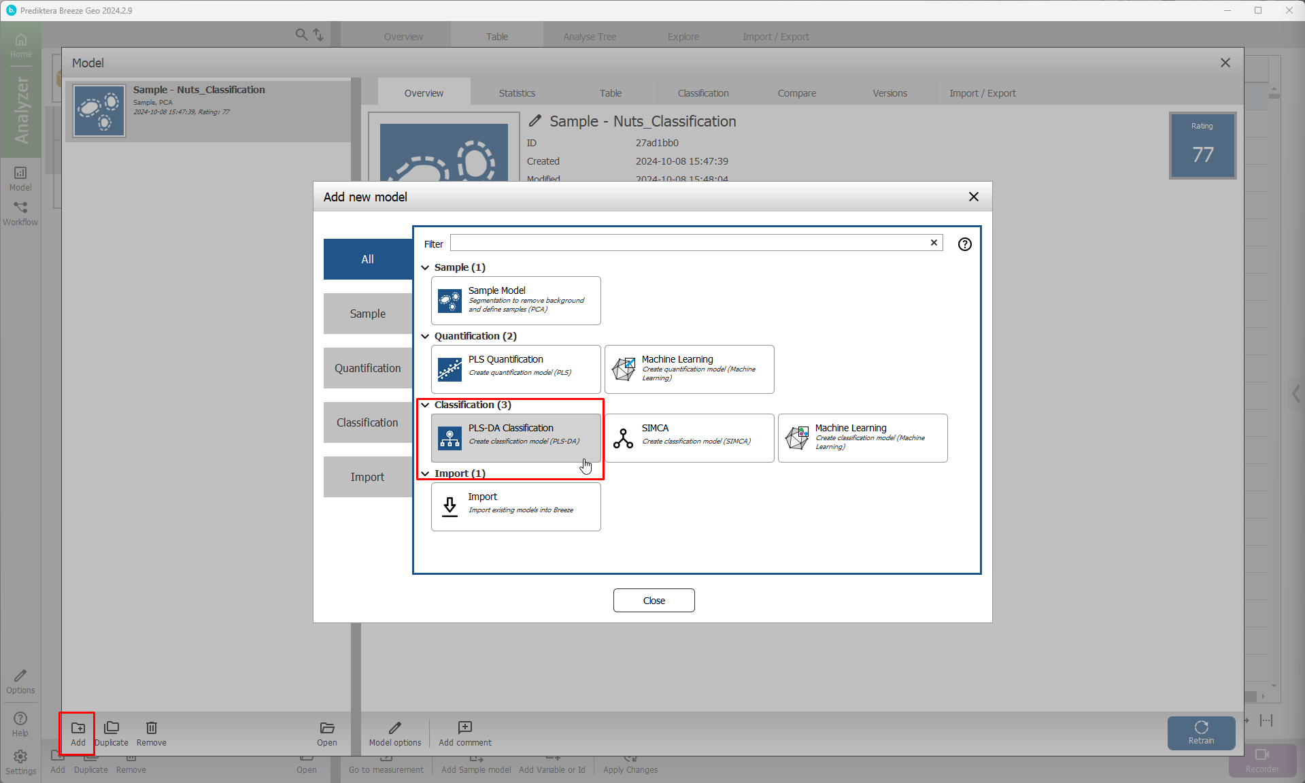The width and height of the screenshot is (1305, 783).
Task: Collapse the Quantification (2) section
Action: click(x=426, y=336)
